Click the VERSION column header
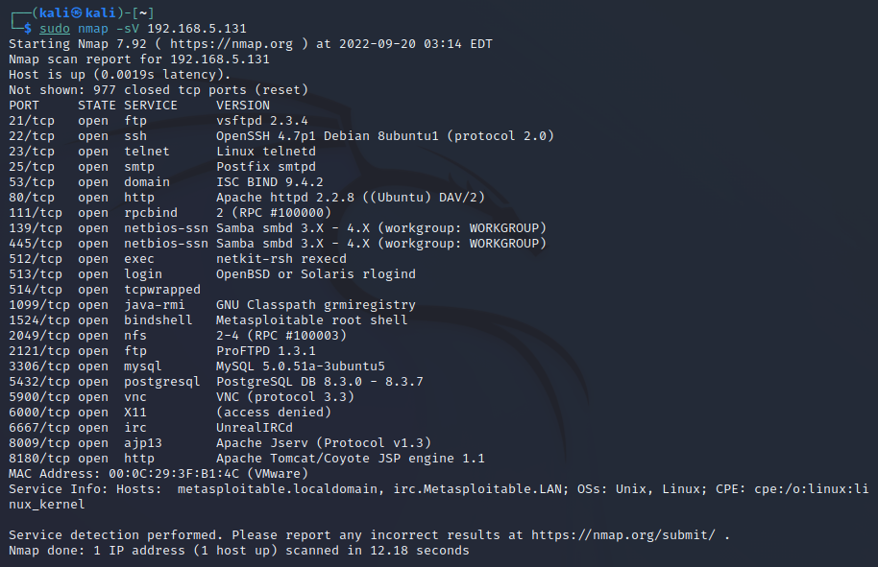The image size is (878, 567). 243,106
